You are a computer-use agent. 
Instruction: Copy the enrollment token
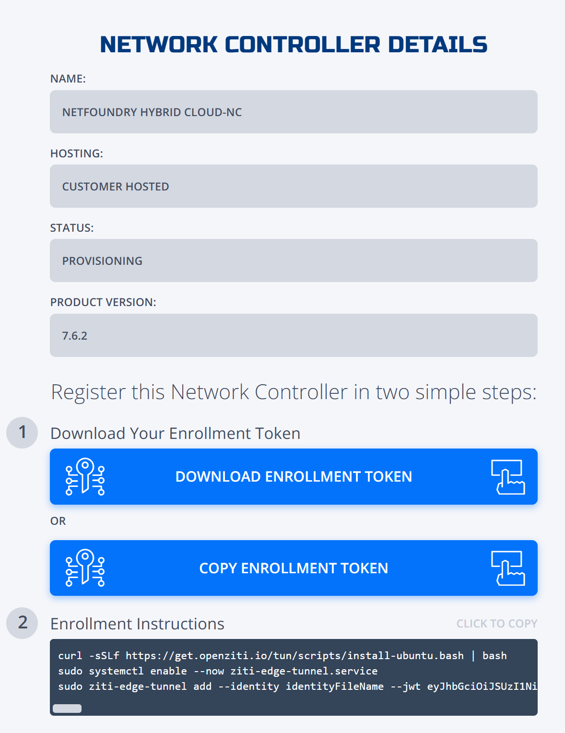tap(294, 568)
